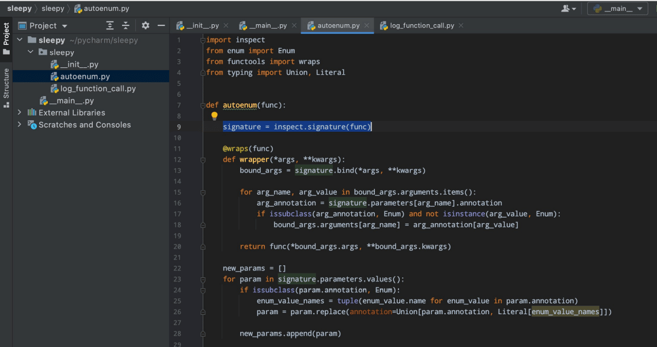Collapse the inner sleepy package folder
657x347 pixels.
click(31, 52)
